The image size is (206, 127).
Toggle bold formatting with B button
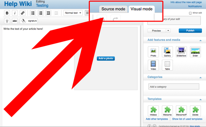pos(7,13)
